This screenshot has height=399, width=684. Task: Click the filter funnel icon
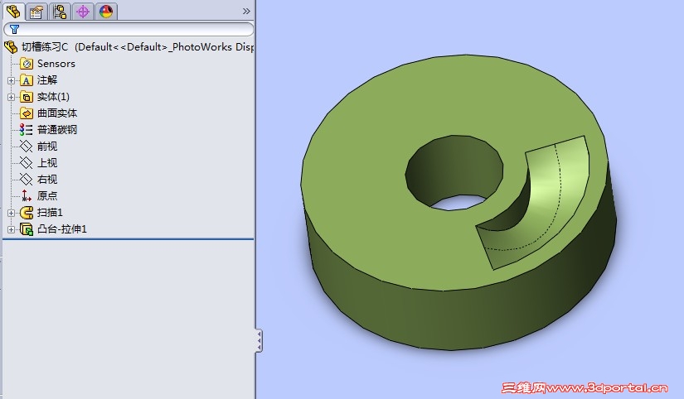[14, 29]
